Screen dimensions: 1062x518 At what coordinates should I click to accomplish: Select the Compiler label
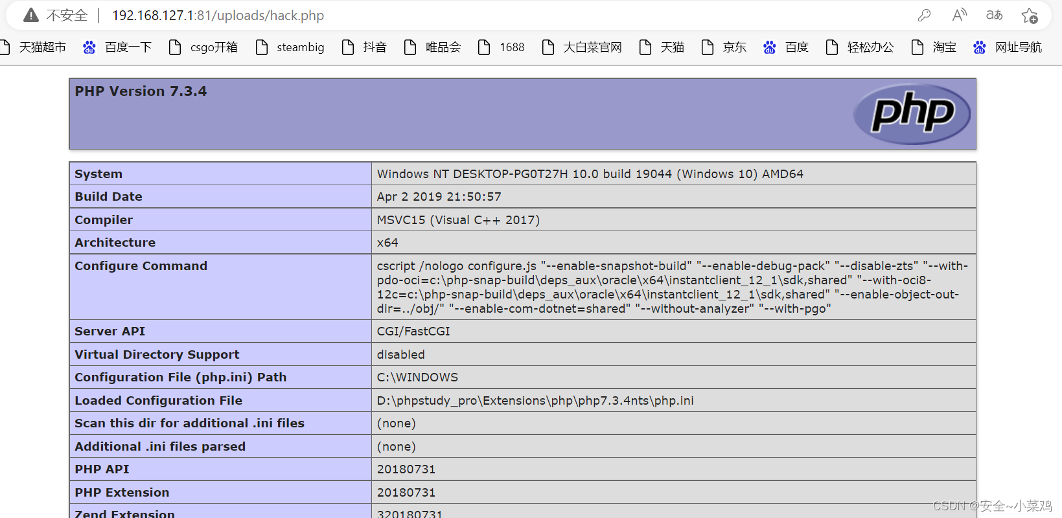pyautogui.click(x=104, y=220)
